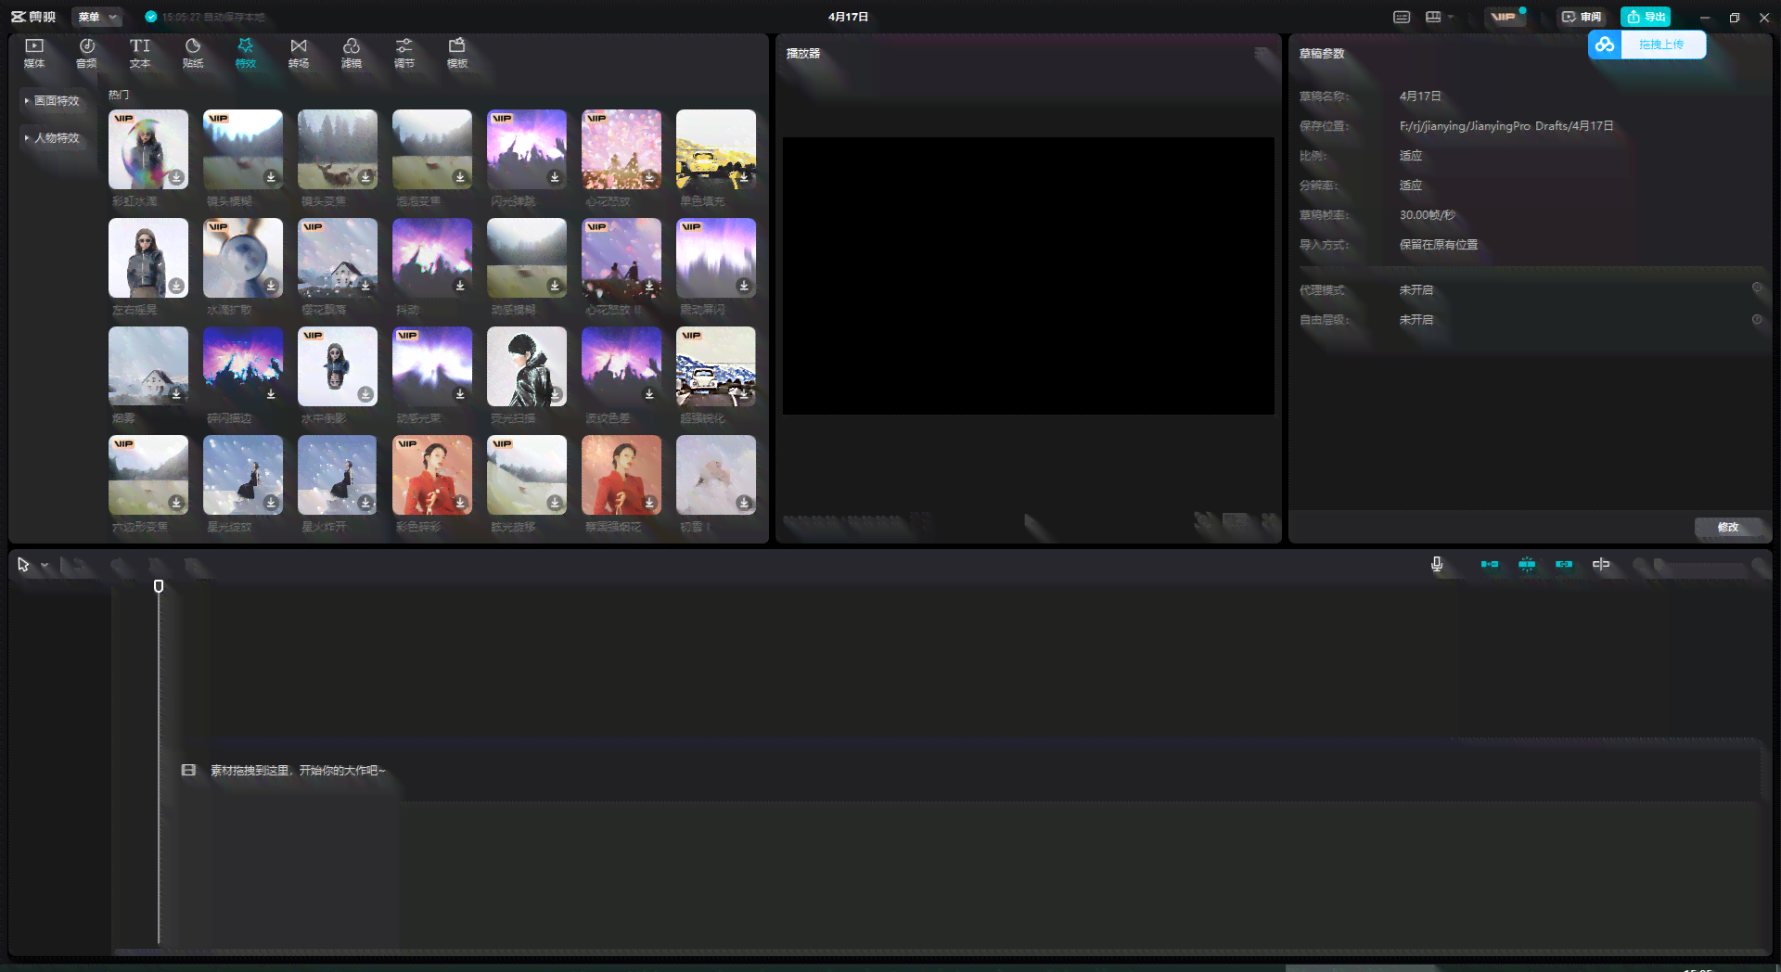Click the 审阅 review button
The height and width of the screenshot is (972, 1781).
(1582, 17)
